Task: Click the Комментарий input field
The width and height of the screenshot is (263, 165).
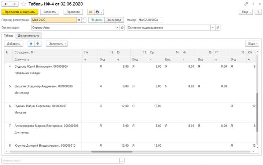Action: [x=60, y=160]
